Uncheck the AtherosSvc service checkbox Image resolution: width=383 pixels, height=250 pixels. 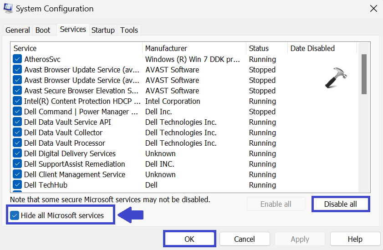17,59
